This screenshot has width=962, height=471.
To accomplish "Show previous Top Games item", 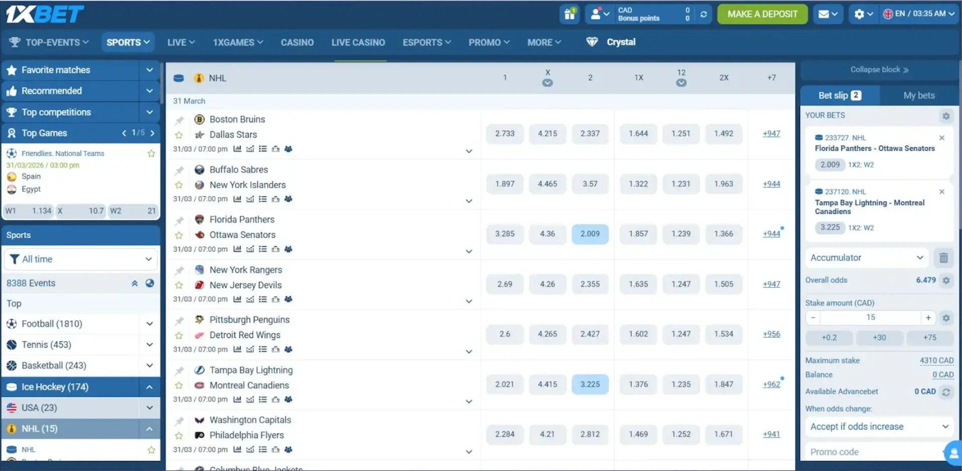I will (124, 133).
